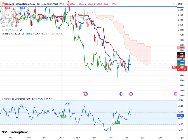The image size is (188, 140).
Task: Click the Juin label on the time axis
Action: [143, 138]
